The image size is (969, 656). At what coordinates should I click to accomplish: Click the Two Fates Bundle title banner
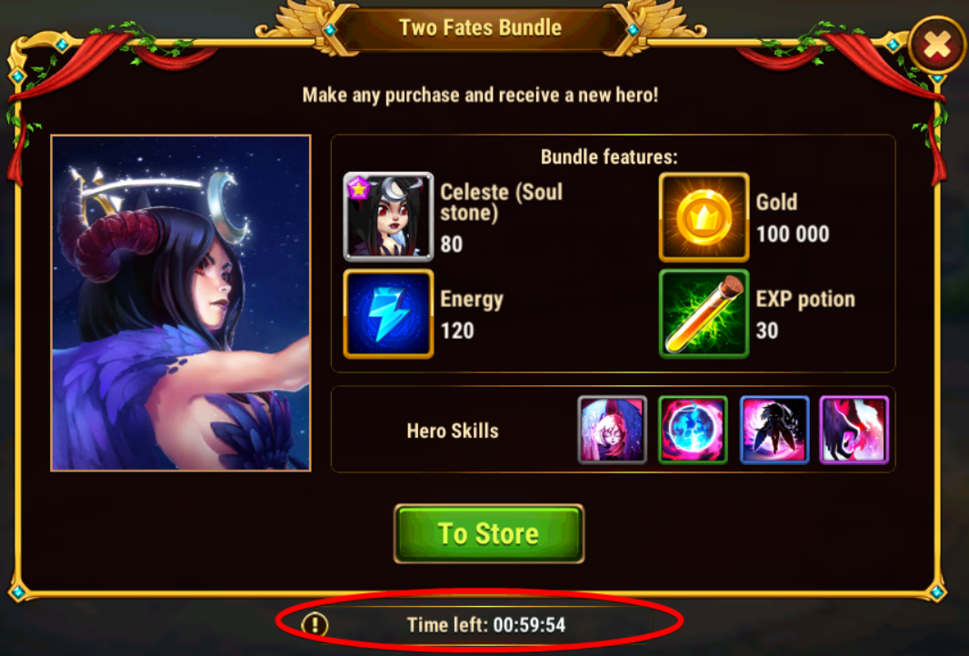point(480,28)
